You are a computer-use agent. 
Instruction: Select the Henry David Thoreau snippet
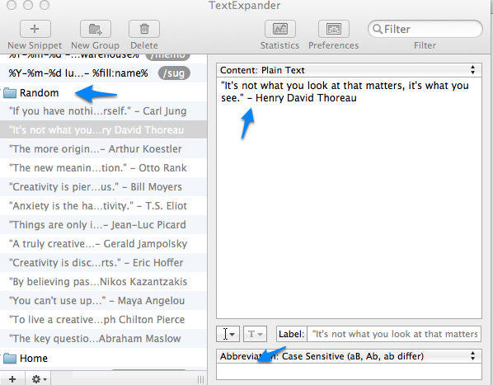point(103,129)
